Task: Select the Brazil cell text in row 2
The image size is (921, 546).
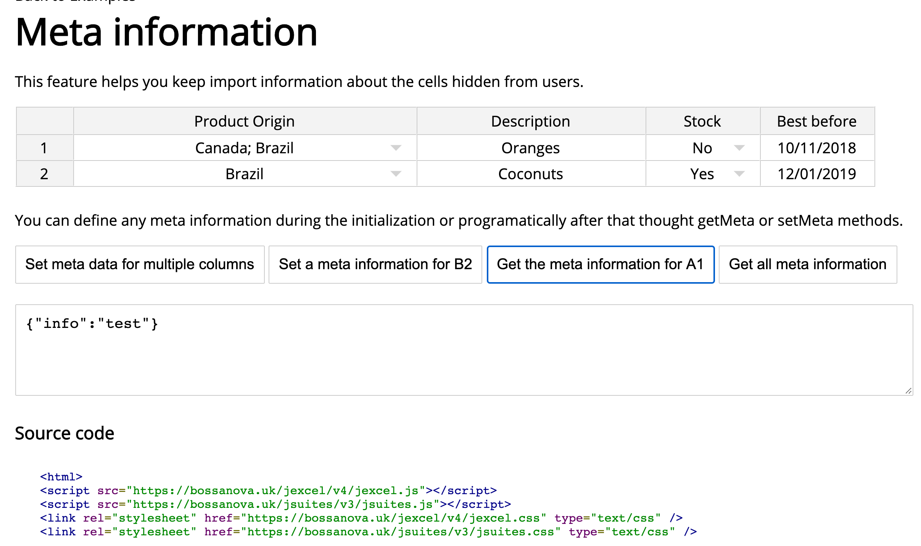Action: click(245, 174)
